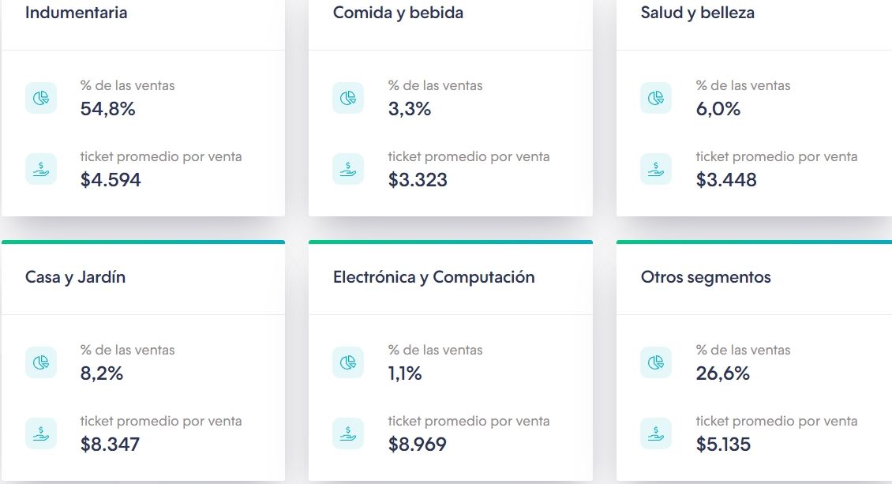Click the Casa y Jardín heading
Image resolution: width=892 pixels, height=484 pixels.
[x=75, y=277]
